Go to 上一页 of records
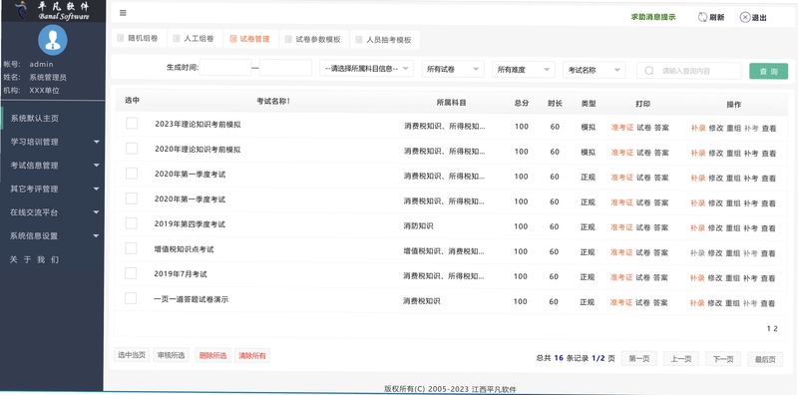 681,359
